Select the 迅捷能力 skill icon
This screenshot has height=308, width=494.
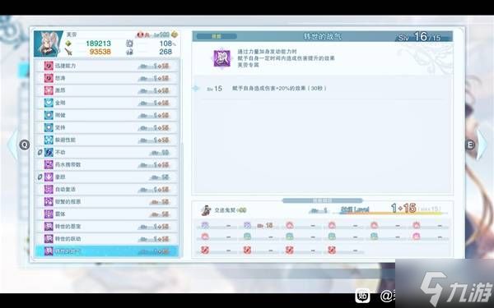[x=49, y=66]
